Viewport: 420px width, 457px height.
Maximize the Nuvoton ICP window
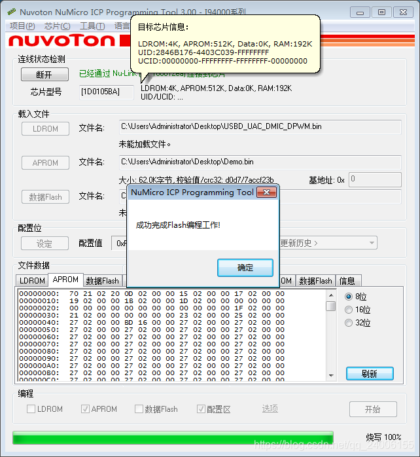click(381, 12)
